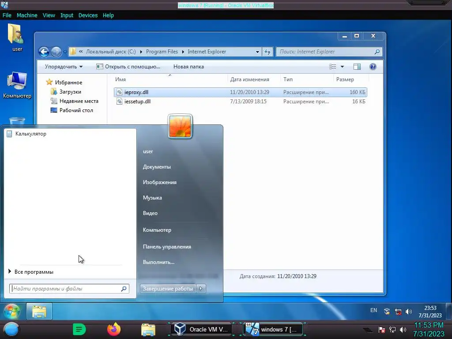Open the shutdown options arrow
Viewport: 452px width, 339px height.
201,289
